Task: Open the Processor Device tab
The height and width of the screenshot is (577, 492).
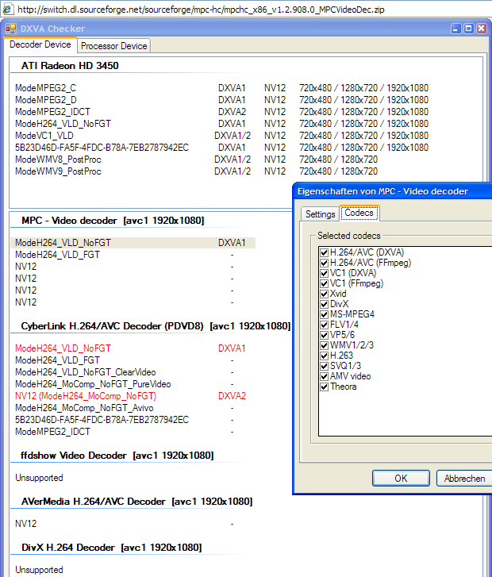Action: pyautogui.click(x=113, y=46)
